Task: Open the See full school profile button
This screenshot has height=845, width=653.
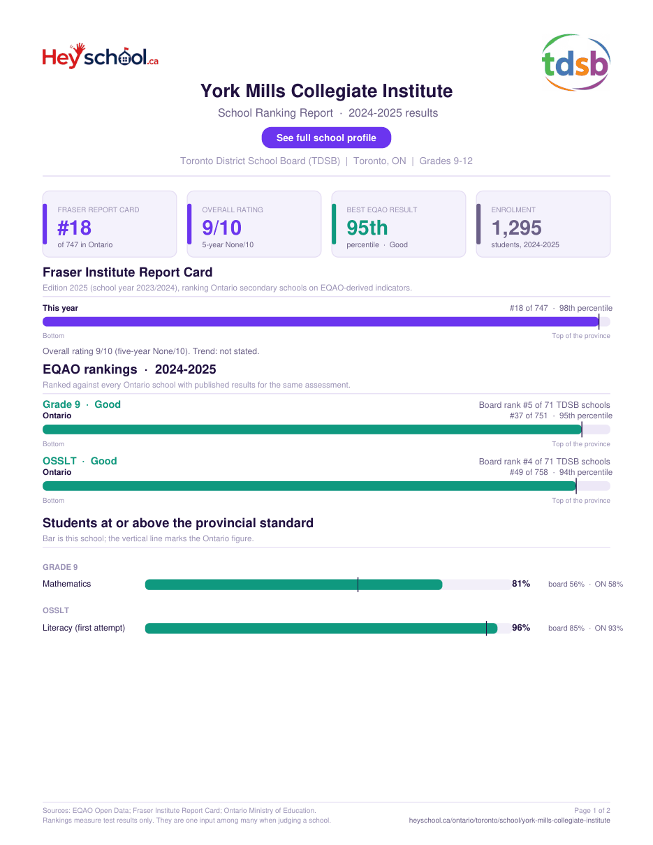Action: click(326, 138)
